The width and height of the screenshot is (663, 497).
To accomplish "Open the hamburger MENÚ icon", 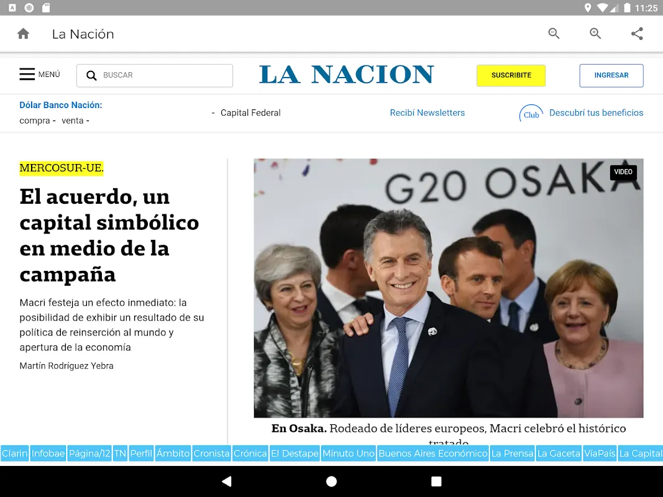I will tap(27, 75).
